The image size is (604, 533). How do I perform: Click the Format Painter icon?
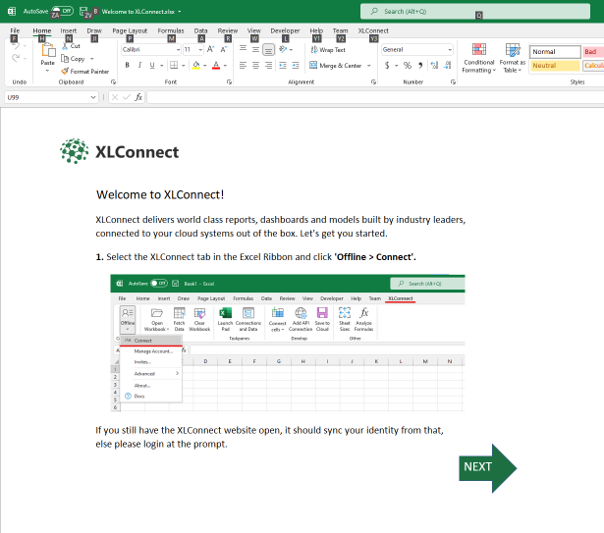tap(65, 72)
